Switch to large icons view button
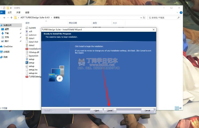The width and height of the screenshot is (199, 128). (x=181, y=108)
